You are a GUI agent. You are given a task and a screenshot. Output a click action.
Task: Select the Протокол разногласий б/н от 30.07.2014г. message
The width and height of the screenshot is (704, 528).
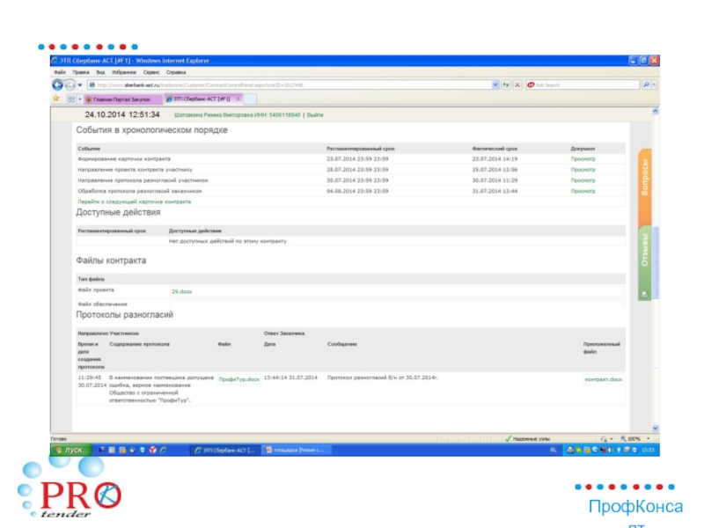[x=383, y=378]
